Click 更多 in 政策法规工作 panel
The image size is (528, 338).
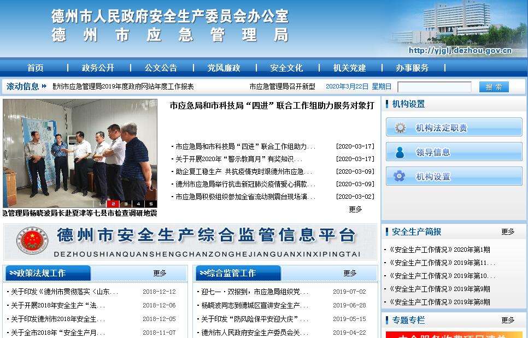tap(160, 273)
